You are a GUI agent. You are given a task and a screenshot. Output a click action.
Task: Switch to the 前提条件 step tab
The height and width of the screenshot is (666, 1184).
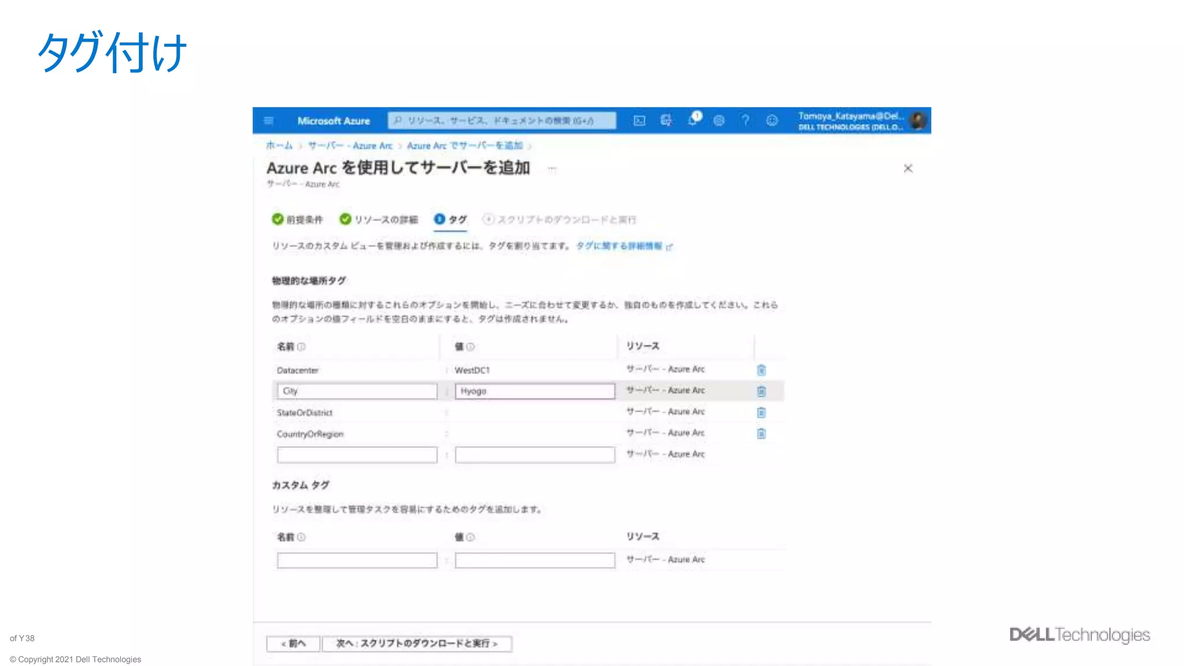coord(297,219)
